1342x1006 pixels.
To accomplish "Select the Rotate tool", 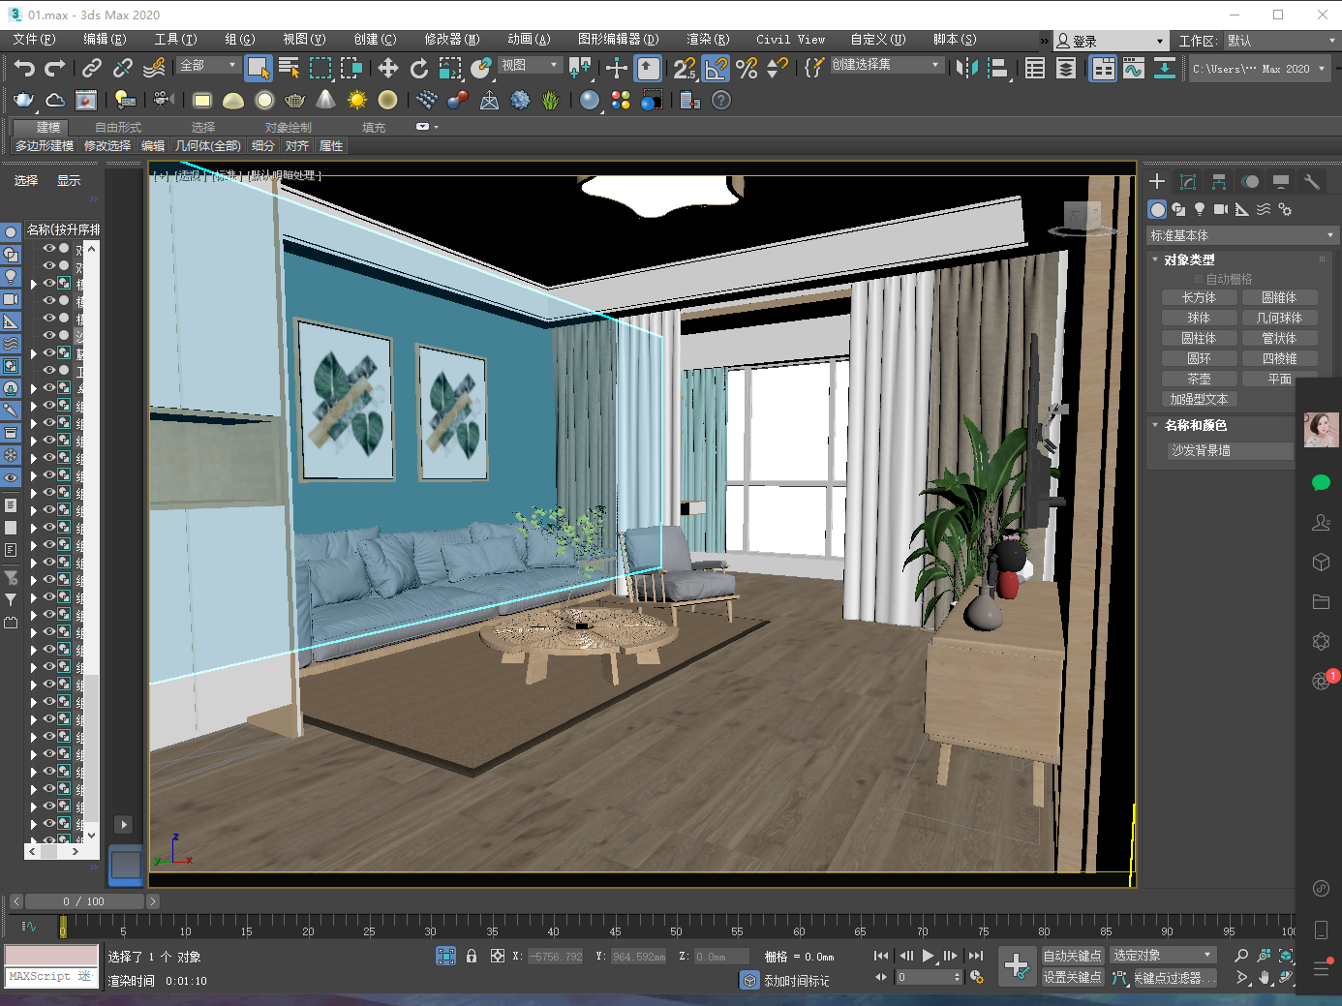I will [x=419, y=68].
